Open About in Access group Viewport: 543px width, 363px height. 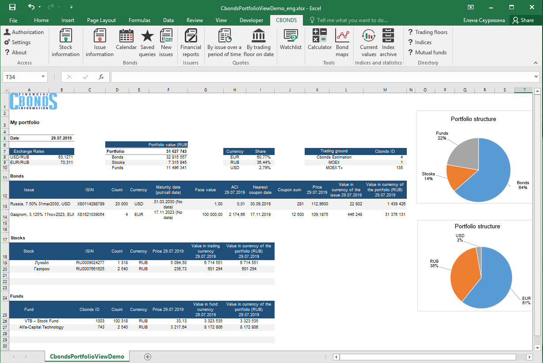click(x=15, y=53)
